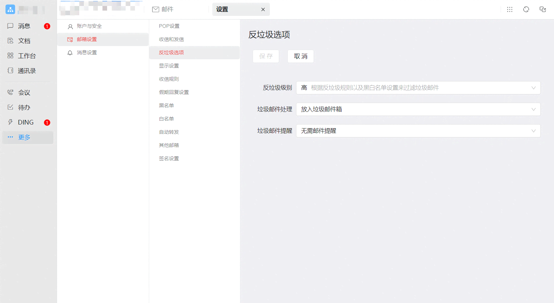Click the 消息 unread badge
The image size is (554, 303).
[47, 26]
